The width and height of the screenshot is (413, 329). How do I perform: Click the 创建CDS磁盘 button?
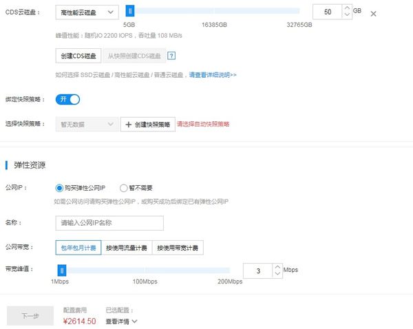coord(78,56)
